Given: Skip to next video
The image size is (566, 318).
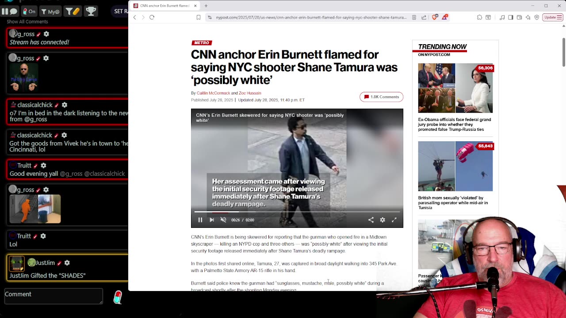Looking at the screenshot, I should tap(212, 220).
